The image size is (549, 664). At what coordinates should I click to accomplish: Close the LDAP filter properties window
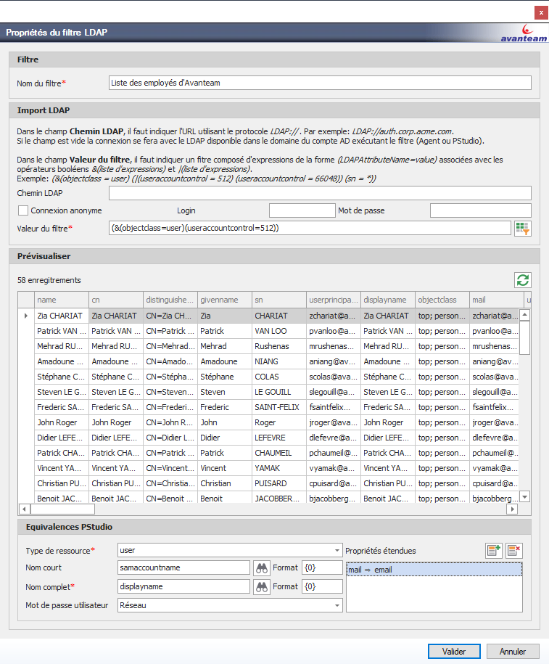[540, 12]
